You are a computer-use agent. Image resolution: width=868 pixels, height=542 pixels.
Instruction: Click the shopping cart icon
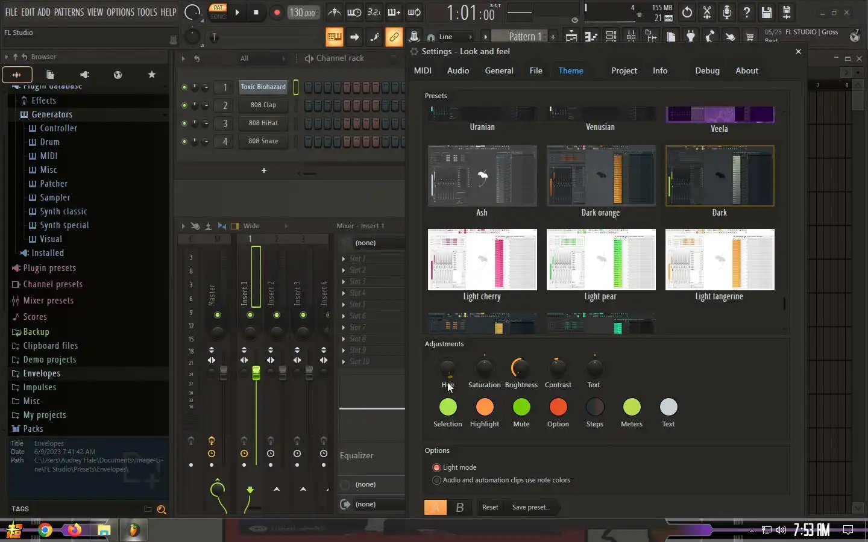750,37
